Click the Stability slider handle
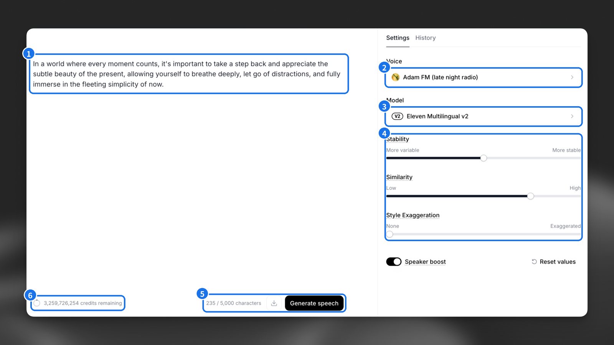 [484, 158]
